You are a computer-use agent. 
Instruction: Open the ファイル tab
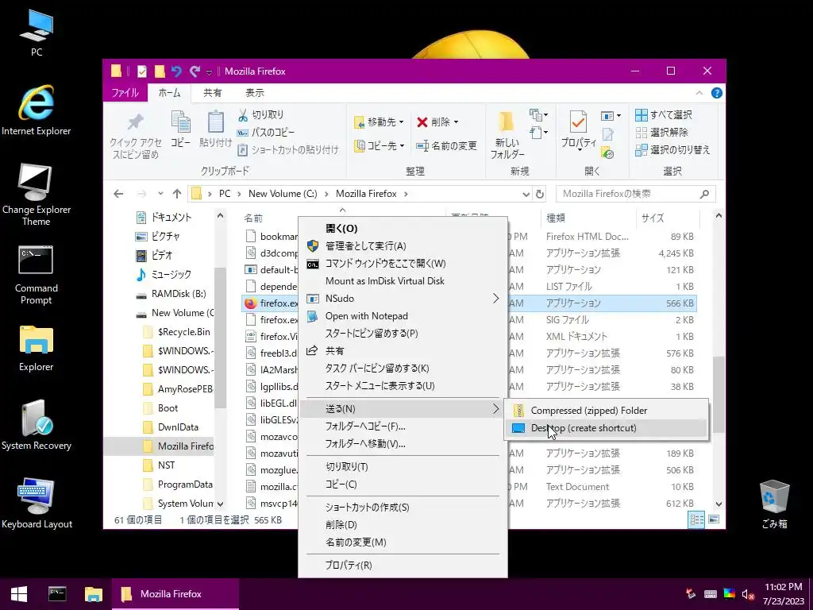125,93
